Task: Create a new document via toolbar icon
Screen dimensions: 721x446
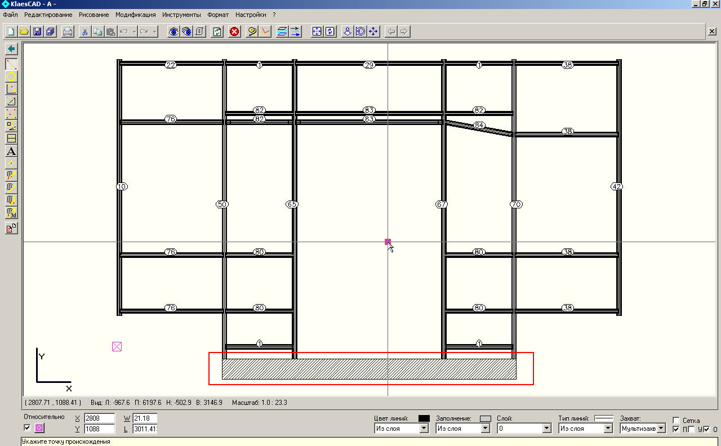Action: pos(11,32)
